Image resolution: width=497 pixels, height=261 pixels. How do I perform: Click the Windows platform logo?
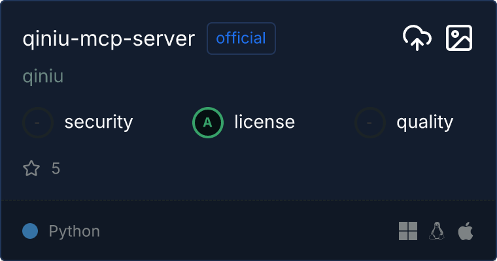point(408,231)
